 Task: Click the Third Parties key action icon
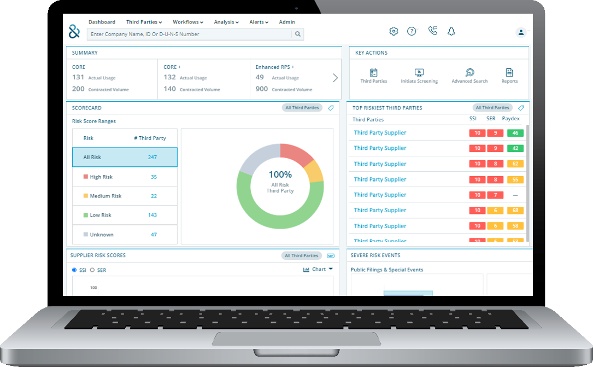[x=374, y=73]
